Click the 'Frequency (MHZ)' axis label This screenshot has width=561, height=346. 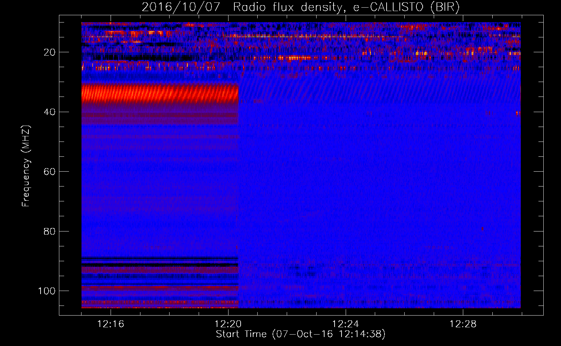pyautogui.click(x=26, y=166)
